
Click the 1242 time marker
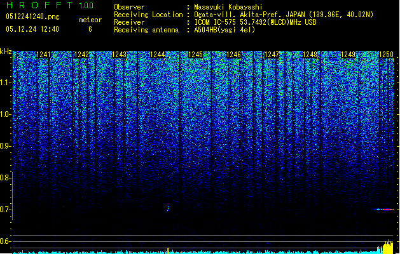tap(81, 55)
